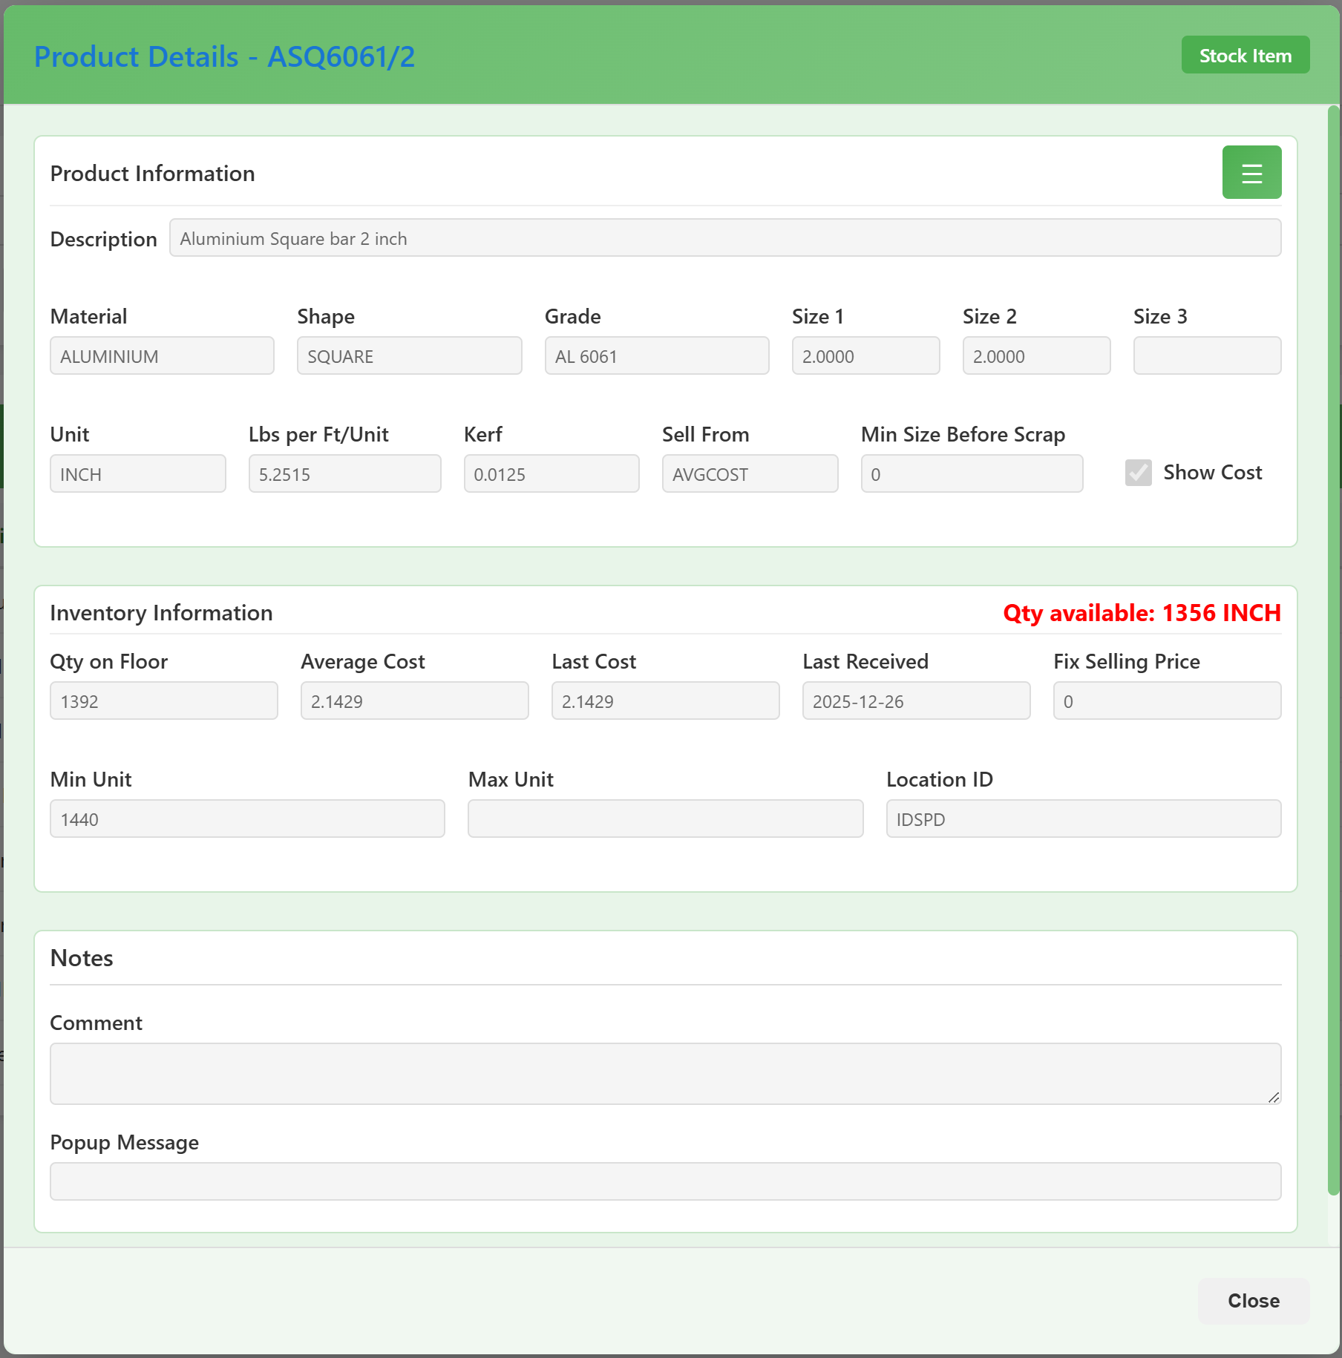Image resolution: width=1342 pixels, height=1358 pixels.
Task: Click the Description field
Action: point(724,238)
